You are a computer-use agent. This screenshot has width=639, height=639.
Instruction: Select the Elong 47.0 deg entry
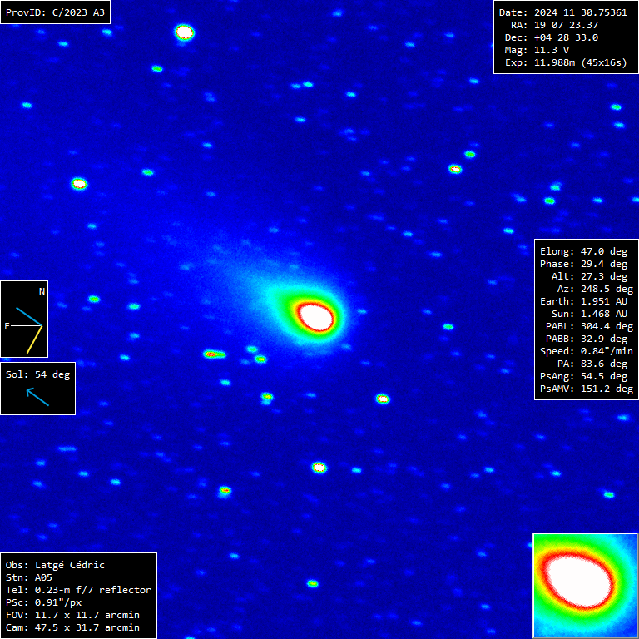583,251
